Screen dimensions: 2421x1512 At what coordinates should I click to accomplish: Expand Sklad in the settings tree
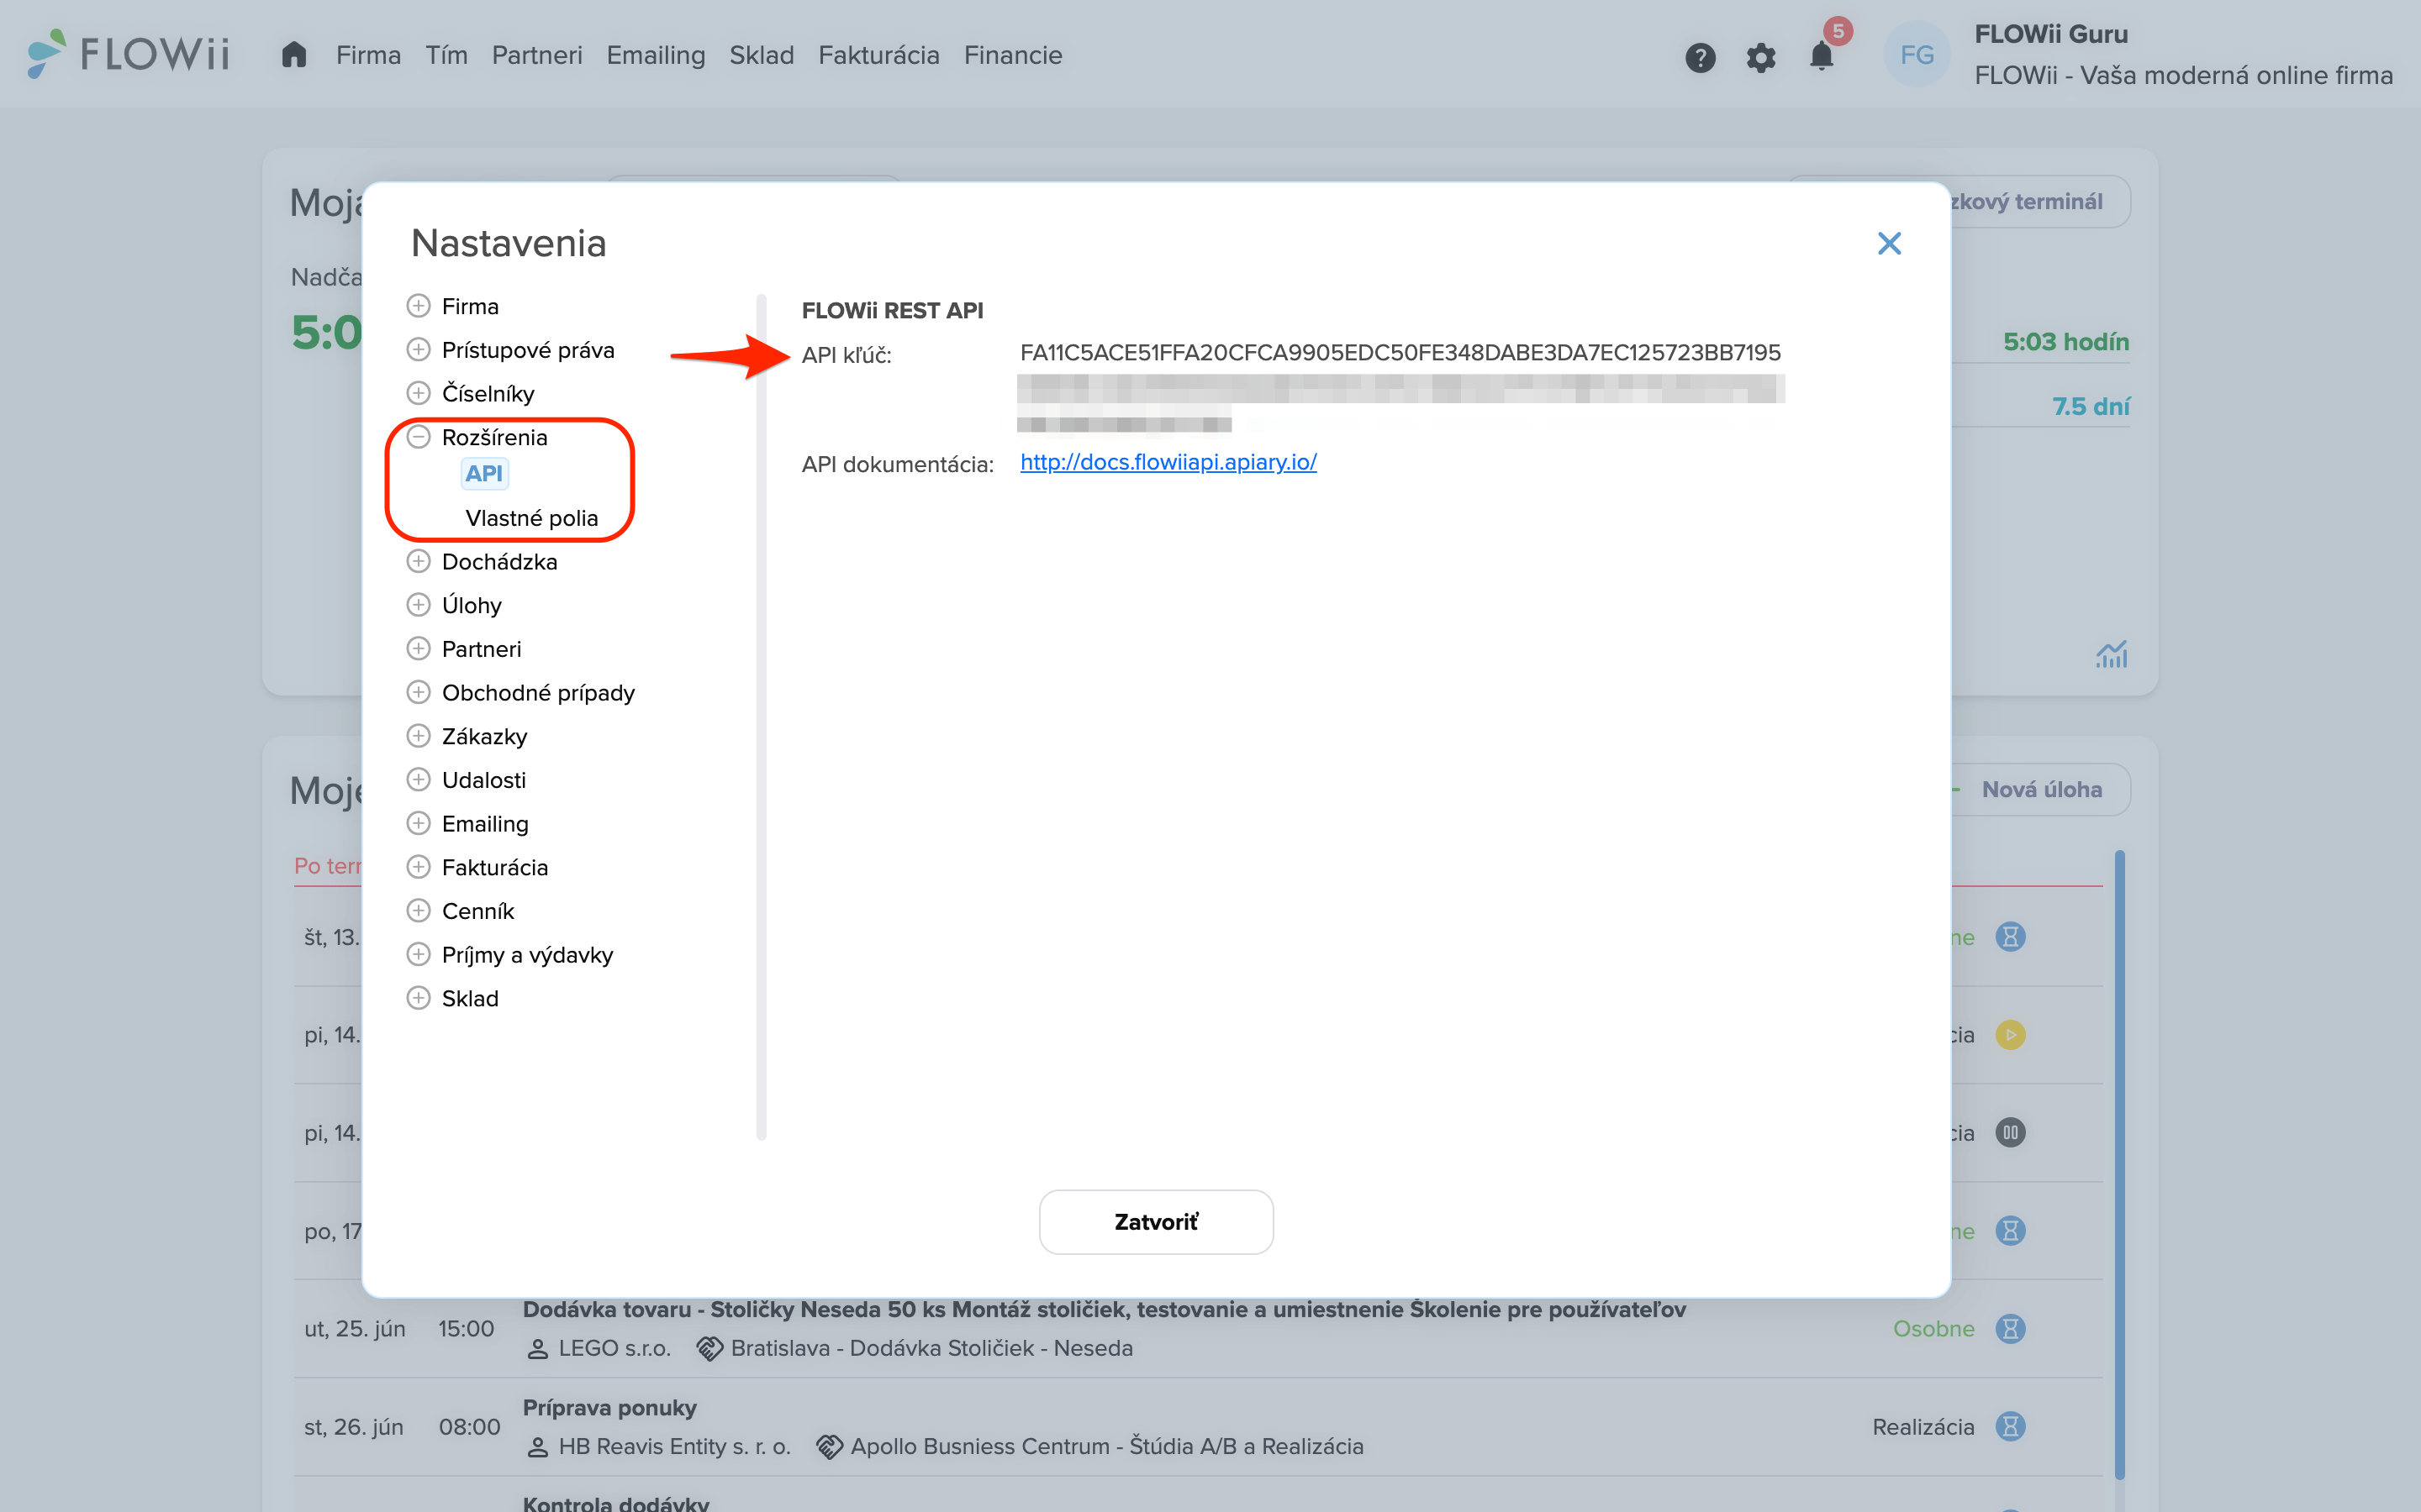point(418,998)
